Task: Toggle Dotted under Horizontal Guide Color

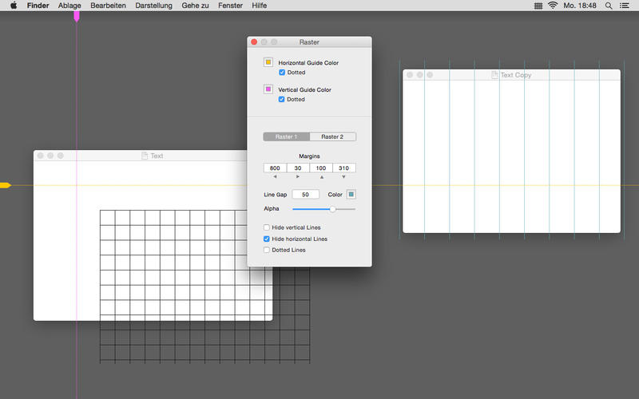Action: coord(282,72)
